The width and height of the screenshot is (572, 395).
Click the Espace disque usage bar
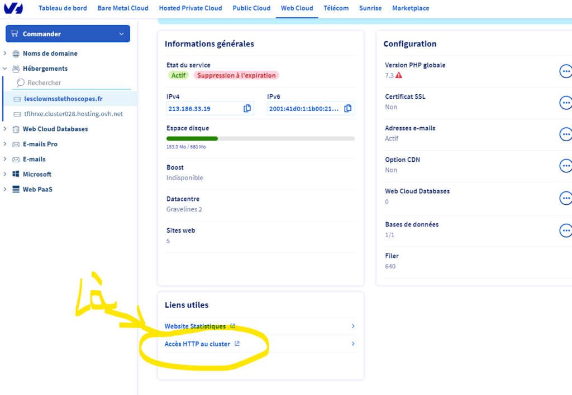[x=260, y=138]
